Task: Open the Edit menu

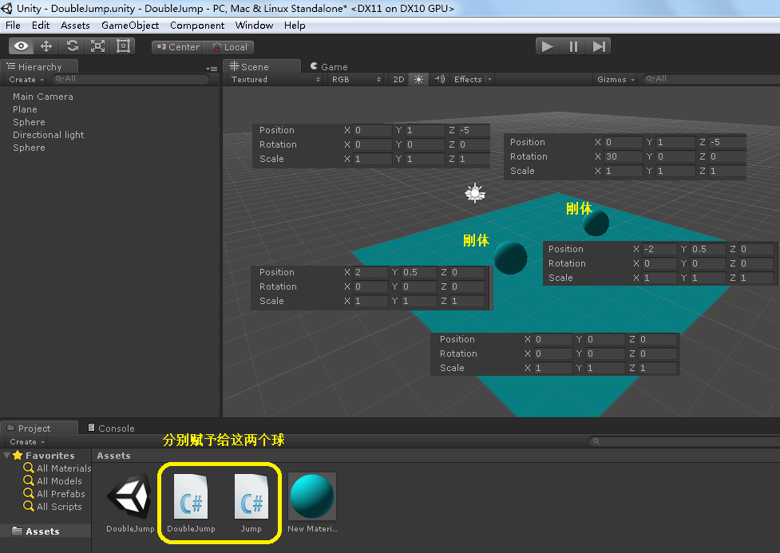Action: click(x=40, y=26)
